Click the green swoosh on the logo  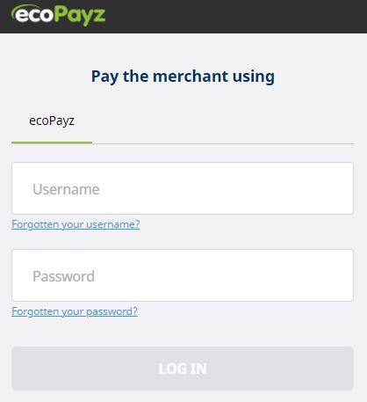25,8
